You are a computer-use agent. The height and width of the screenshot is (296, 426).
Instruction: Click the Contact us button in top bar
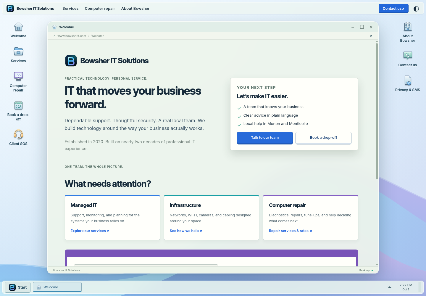click(x=393, y=9)
